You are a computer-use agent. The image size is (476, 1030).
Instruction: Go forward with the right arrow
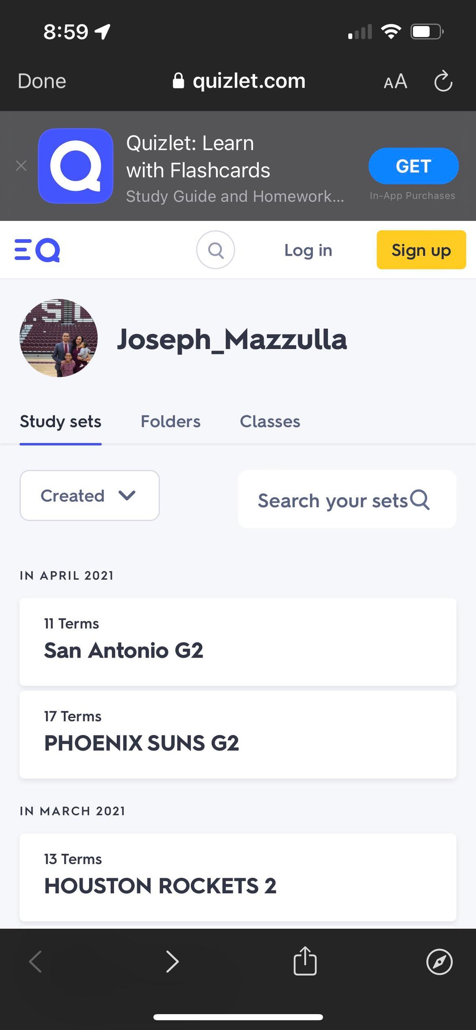[x=172, y=961]
